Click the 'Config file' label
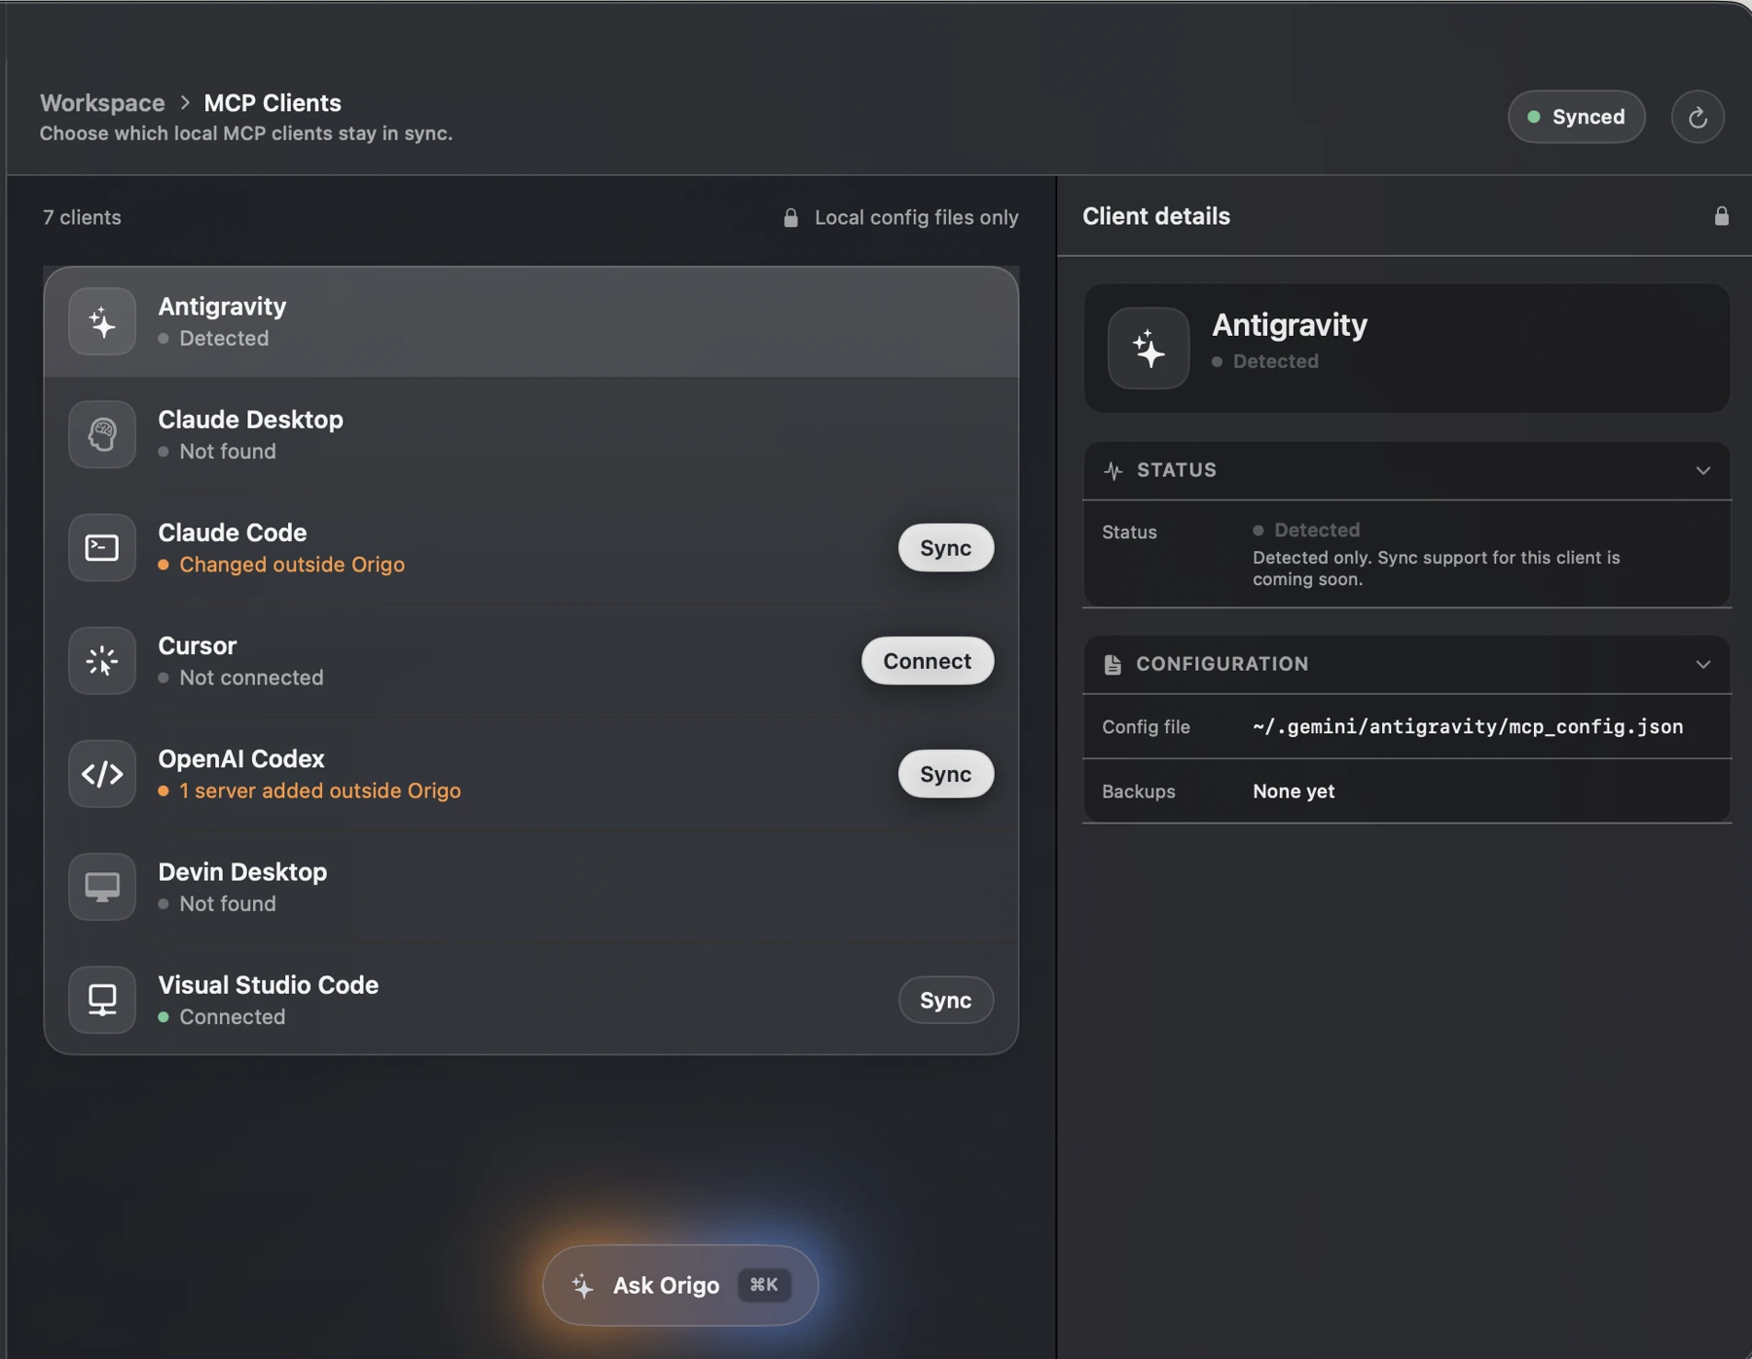 [1146, 726]
